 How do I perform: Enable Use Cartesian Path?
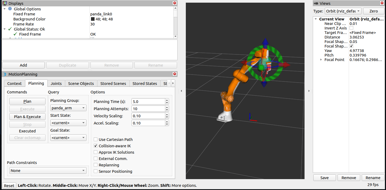click(x=96, y=140)
